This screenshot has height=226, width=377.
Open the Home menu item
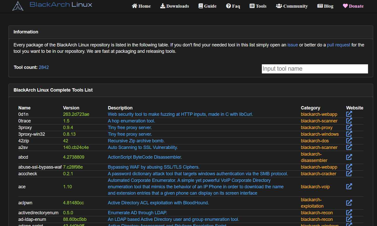[141, 6]
